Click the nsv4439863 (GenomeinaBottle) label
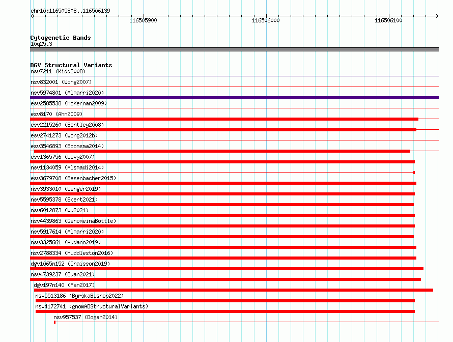 pos(73,221)
